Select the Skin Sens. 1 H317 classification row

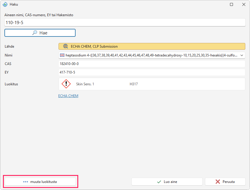(152, 84)
